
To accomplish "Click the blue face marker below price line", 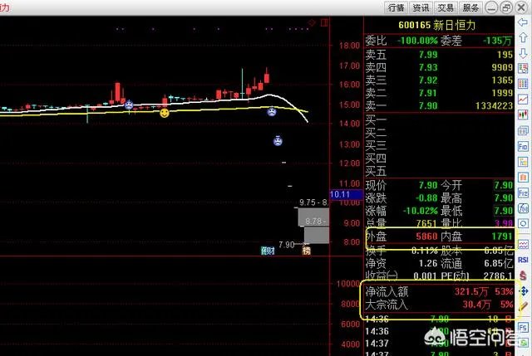I will 277,140.
